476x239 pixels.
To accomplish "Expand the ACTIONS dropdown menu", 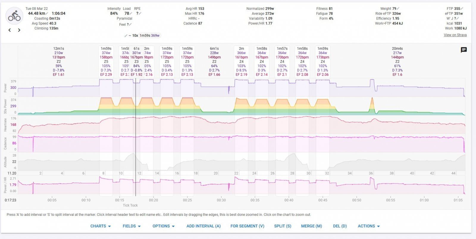I will (369, 226).
